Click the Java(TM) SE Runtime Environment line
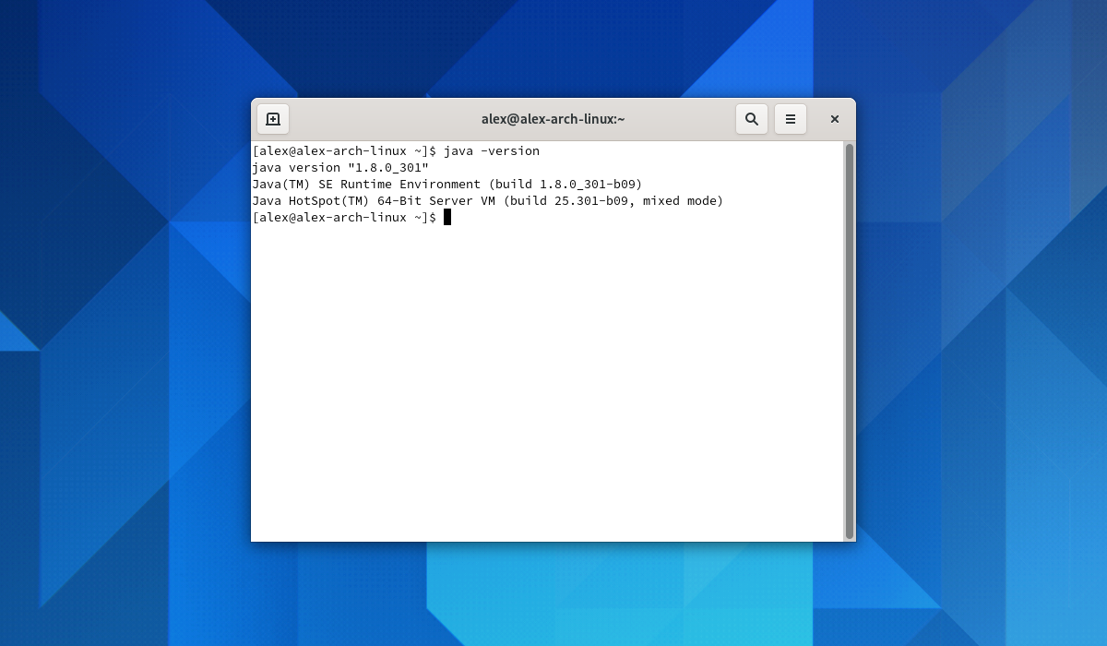This screenshot has height=646, width=1107. (x=447, y=184)
